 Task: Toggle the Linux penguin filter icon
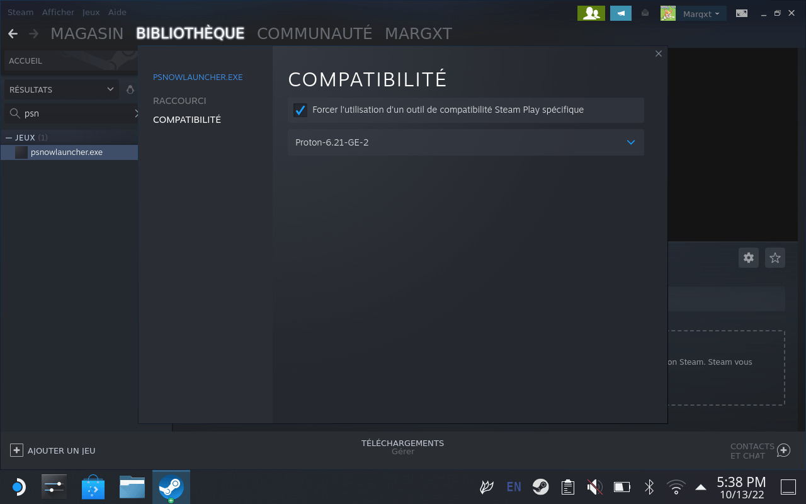(x=130, y=89)
